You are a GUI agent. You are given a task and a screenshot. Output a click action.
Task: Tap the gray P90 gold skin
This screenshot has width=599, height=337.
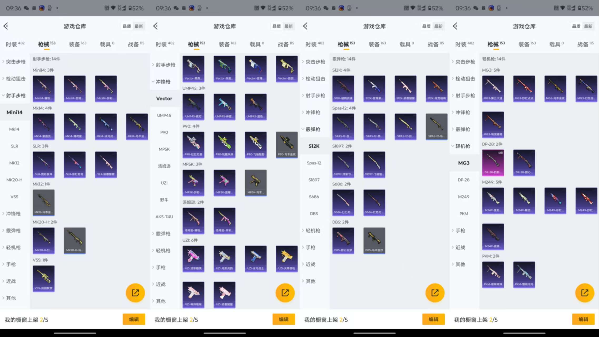286,144
